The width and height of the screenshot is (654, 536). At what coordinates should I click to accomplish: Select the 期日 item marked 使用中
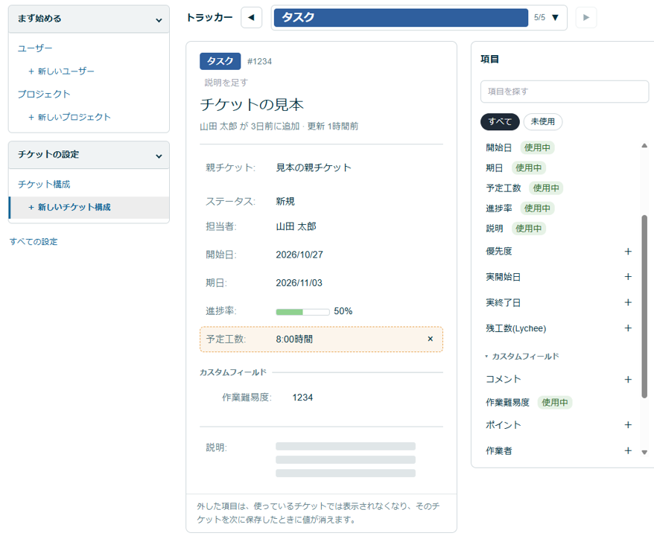coord(515,168)
